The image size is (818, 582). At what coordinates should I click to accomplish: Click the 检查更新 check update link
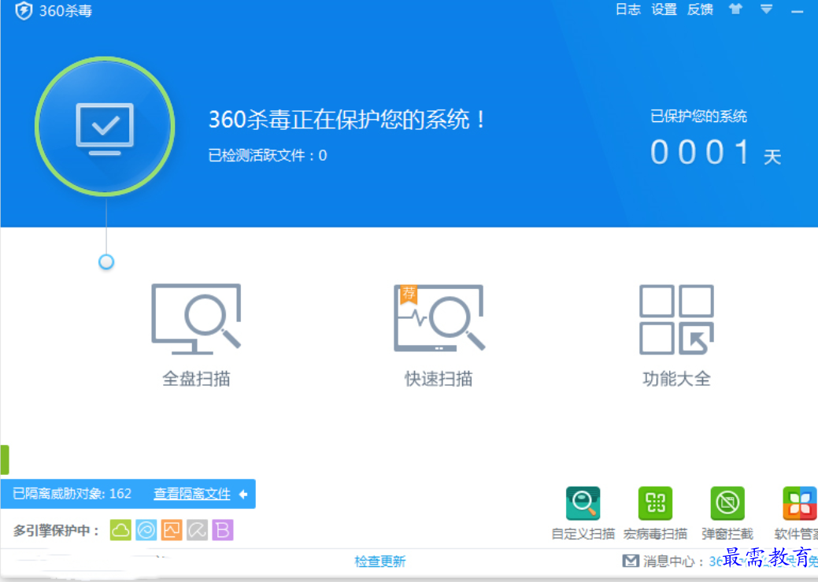379,562
